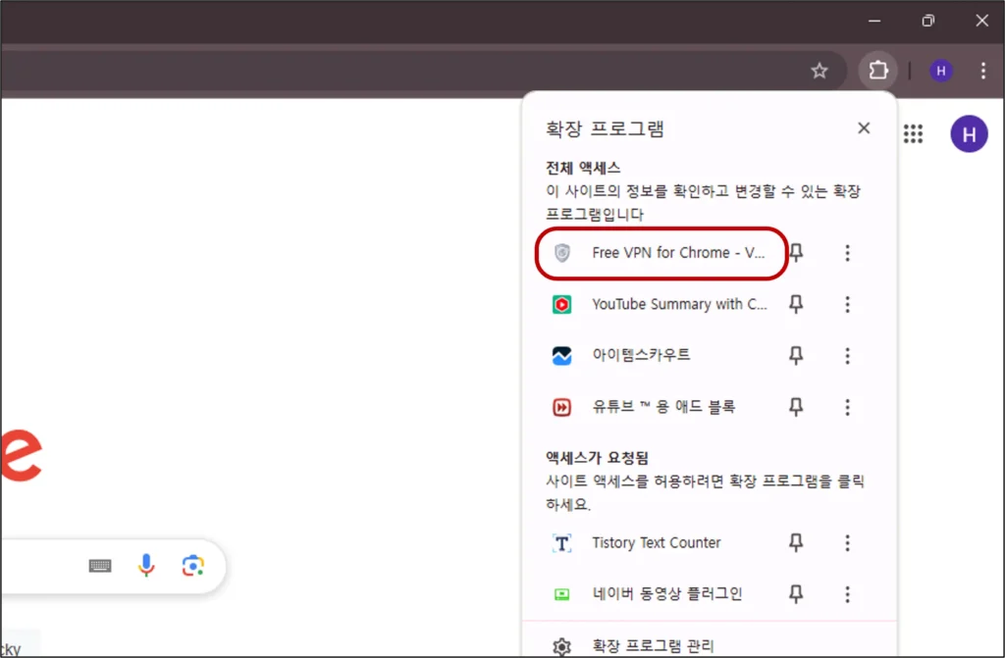Close the extensions popup panel
Image resolution: width=1005 pixels, height=658 pixels.
pyautogui.click(x=864, y=127)
